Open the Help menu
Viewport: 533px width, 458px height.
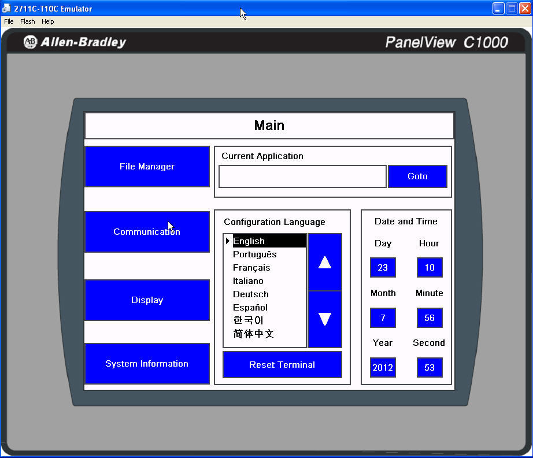pyautogui.click(x=47, y=21)
